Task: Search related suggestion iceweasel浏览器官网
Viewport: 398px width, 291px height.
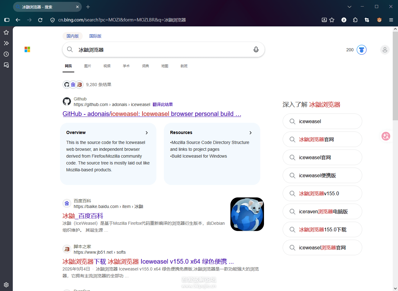Action: 322,247
